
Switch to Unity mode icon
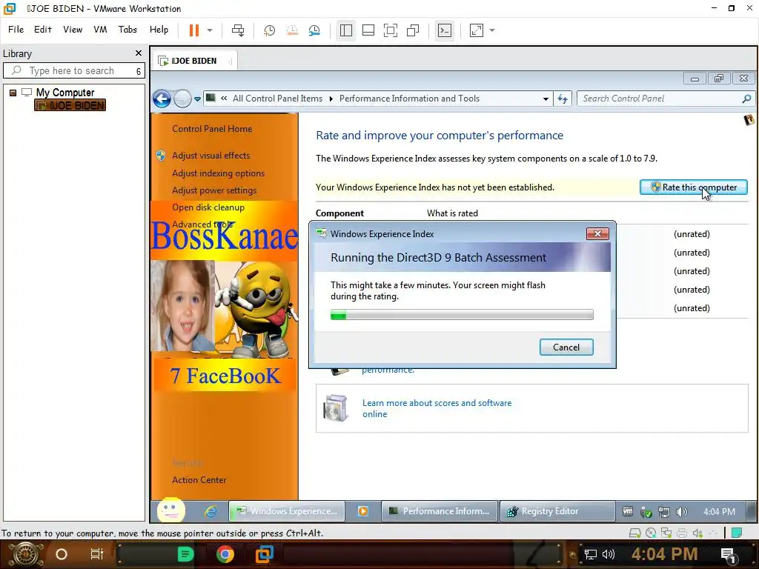coord(413,30)
